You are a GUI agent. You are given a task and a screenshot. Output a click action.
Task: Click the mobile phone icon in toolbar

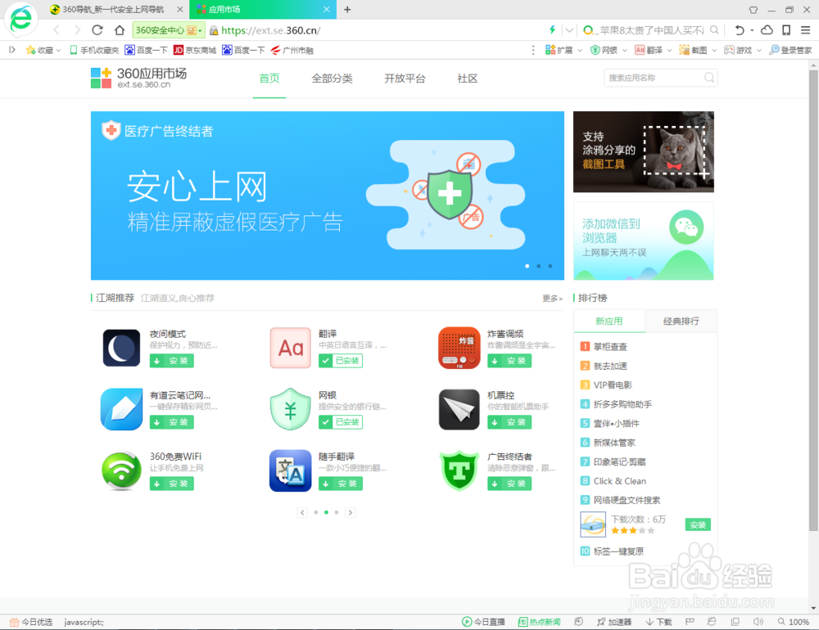(786, 30)
